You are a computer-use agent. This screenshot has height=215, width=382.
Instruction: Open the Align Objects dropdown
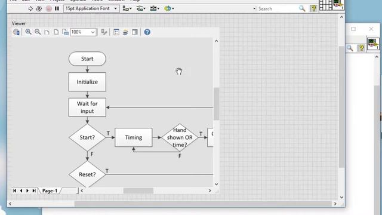[x=127, y=8]
